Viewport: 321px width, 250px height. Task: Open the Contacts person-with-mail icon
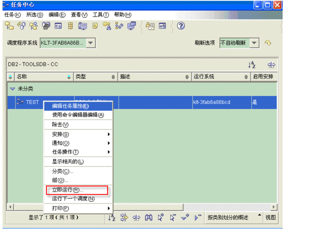tap(150, 26)
